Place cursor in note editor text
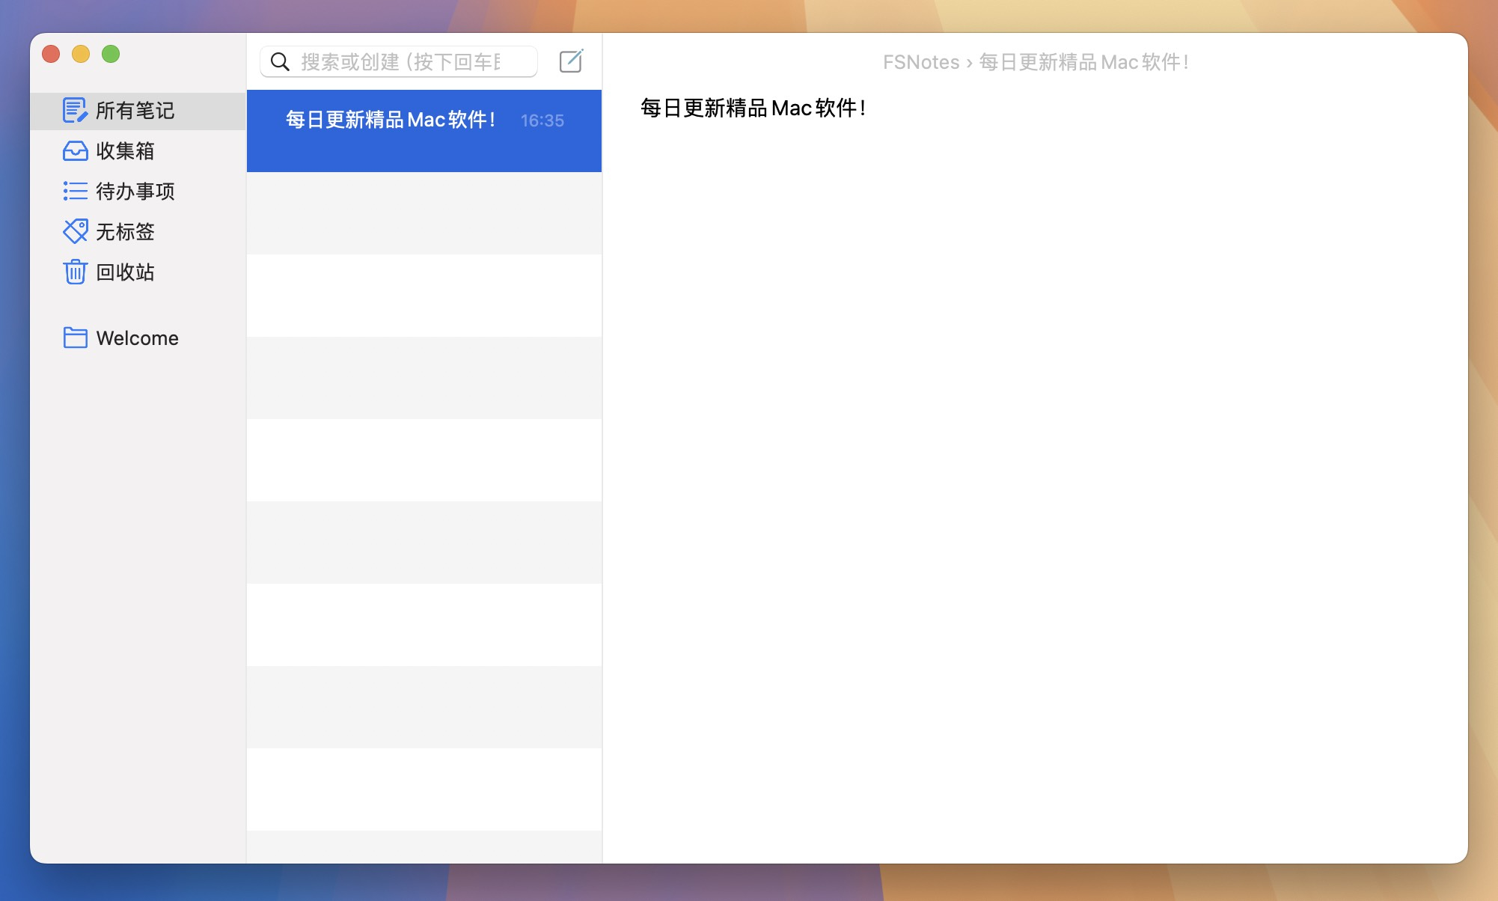Screen dimensions: 1498x901 click(752, 109)
